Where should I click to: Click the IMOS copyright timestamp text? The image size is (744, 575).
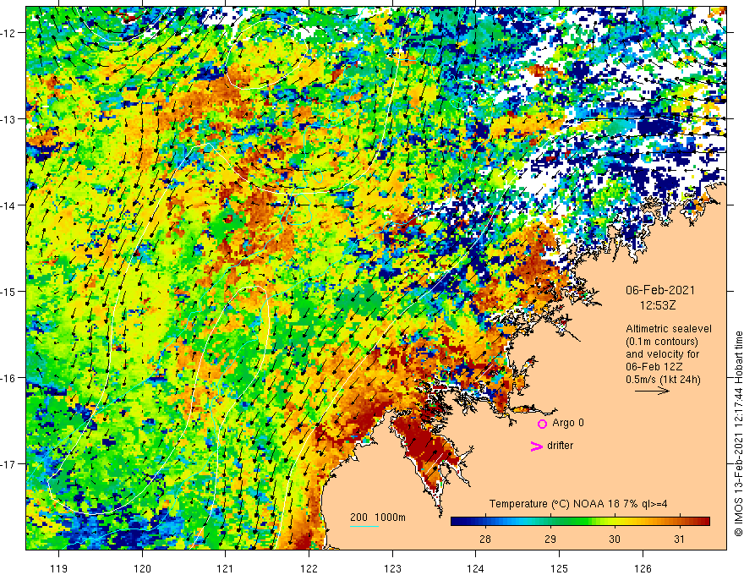738,434
